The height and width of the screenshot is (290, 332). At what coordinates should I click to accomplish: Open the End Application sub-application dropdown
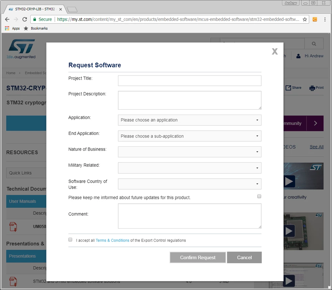click(189, 136)
